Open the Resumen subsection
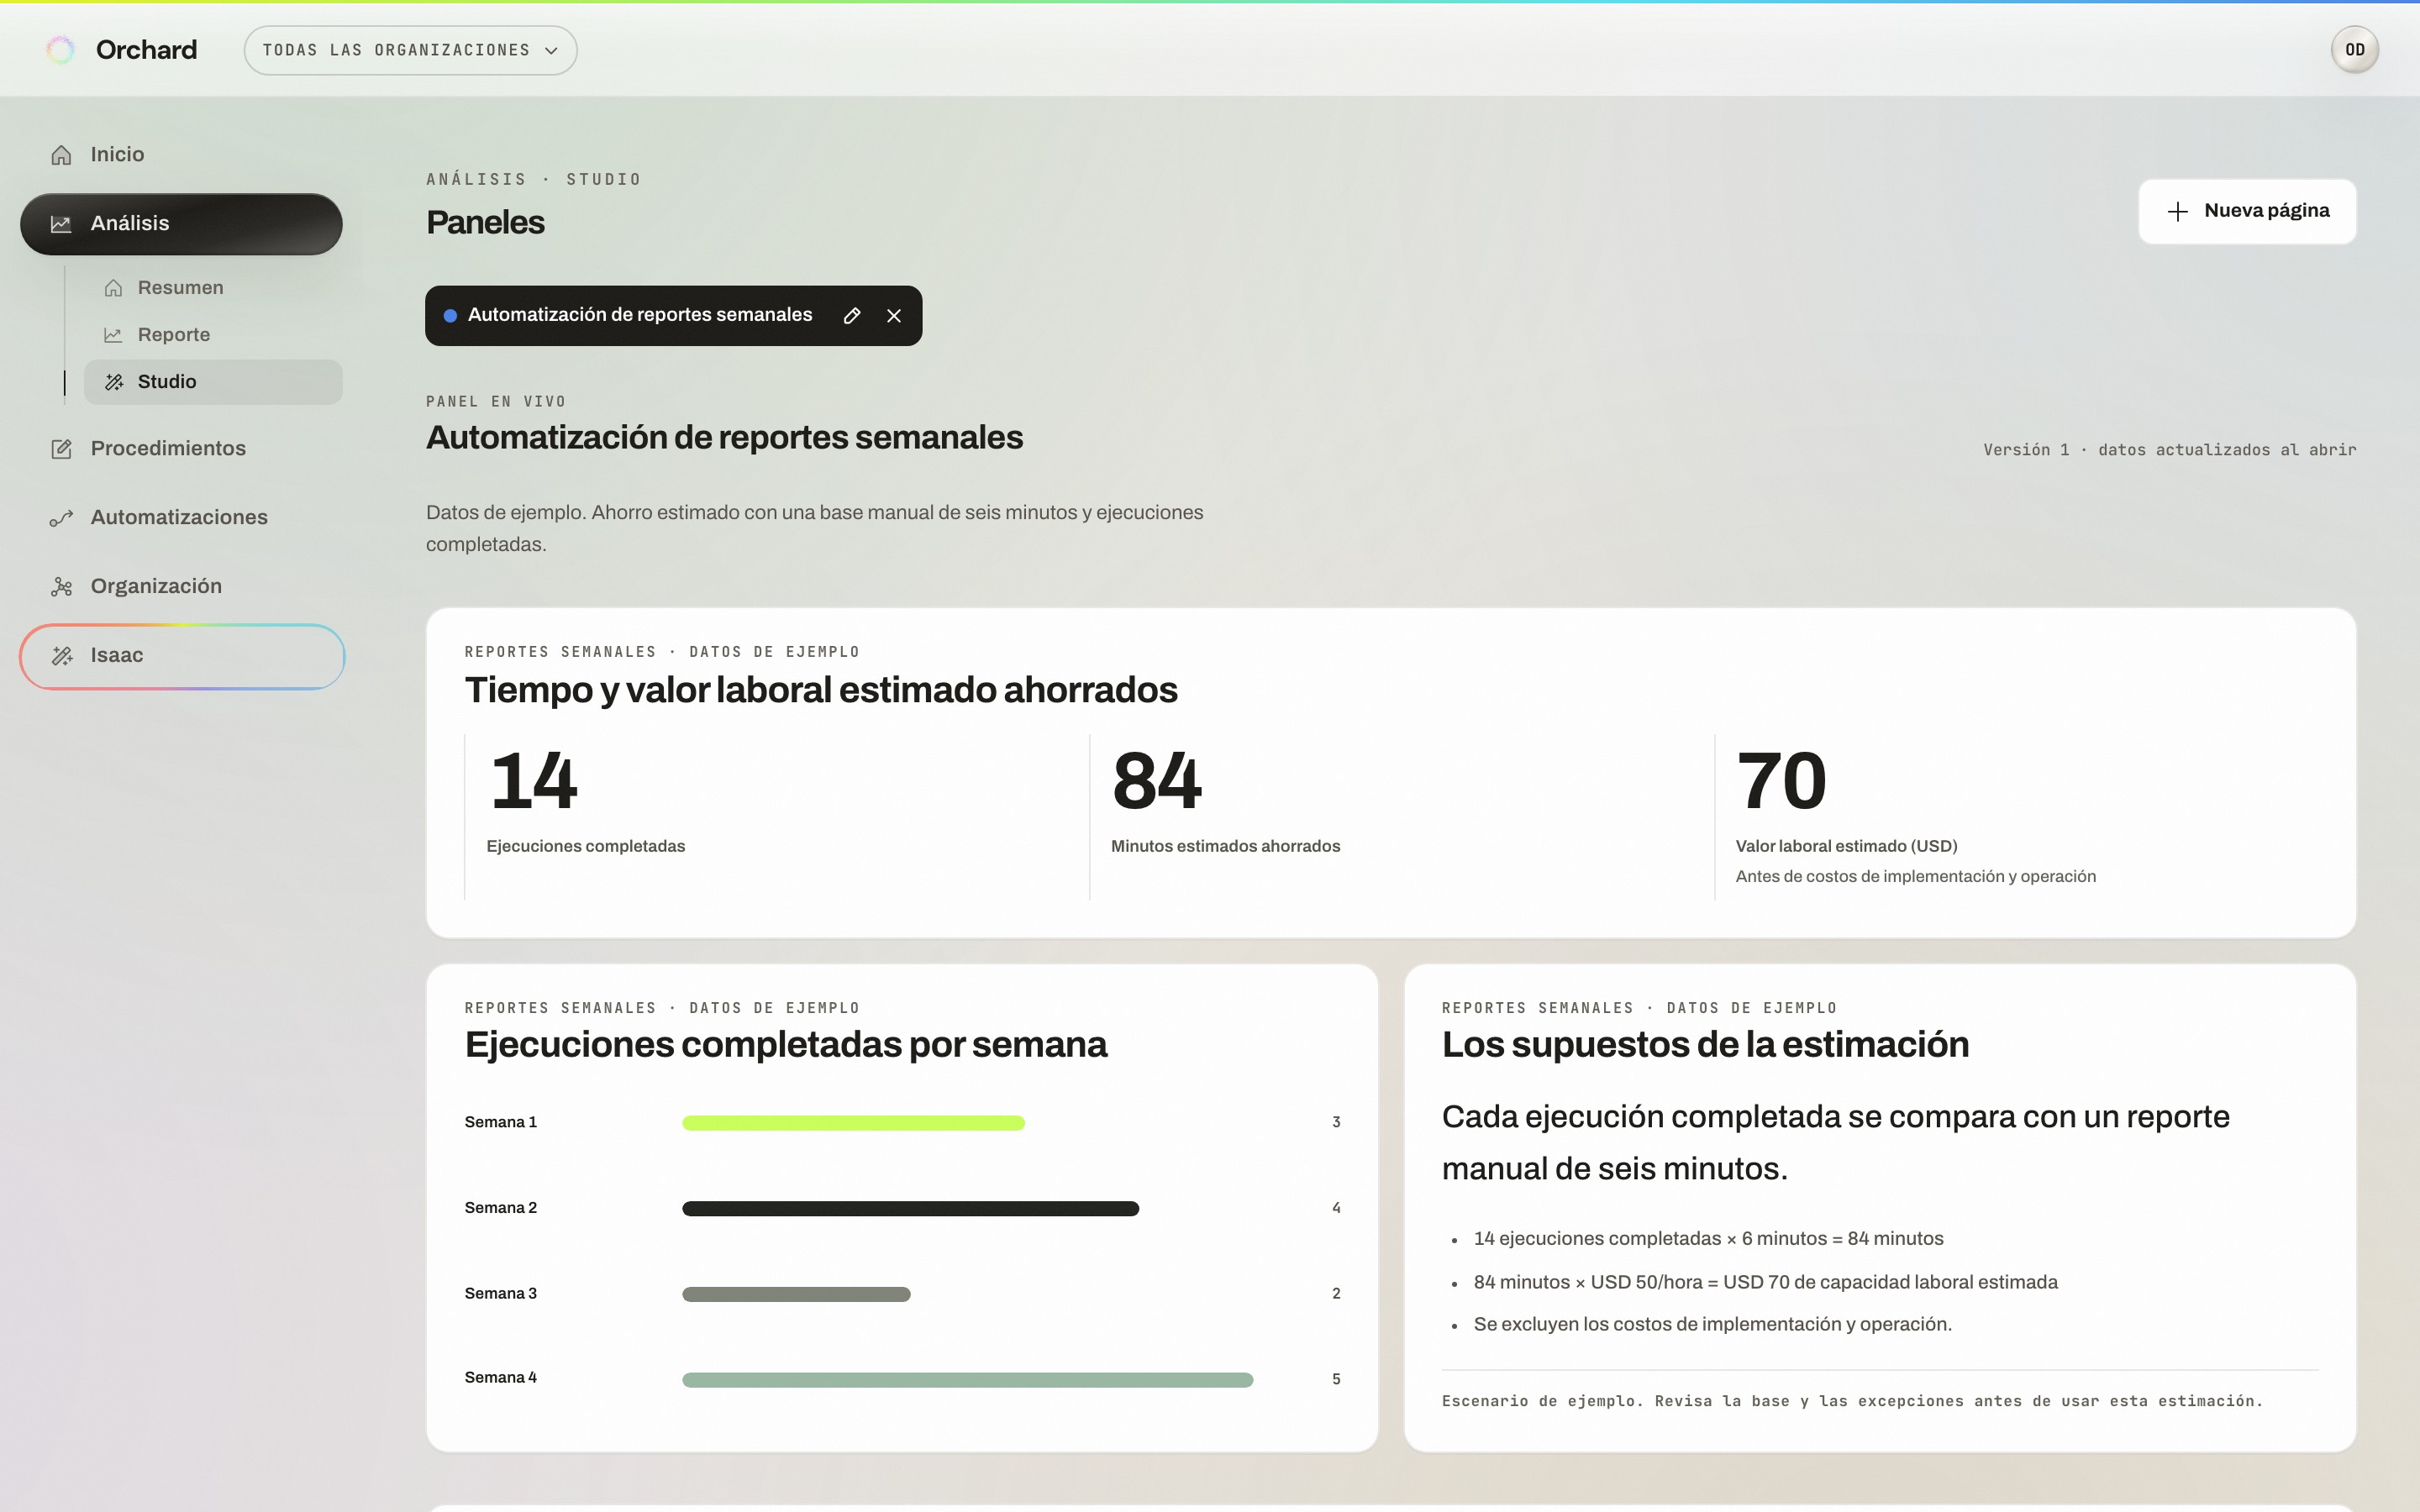Screen dimensions: 2420x1512 [213, 288]
